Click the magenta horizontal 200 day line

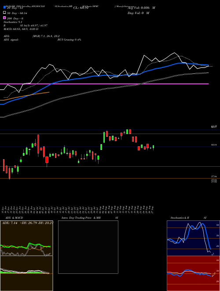(x=104, y=84)
